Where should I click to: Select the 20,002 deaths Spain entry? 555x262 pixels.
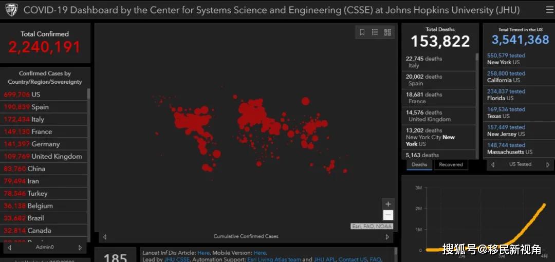coord(438,80)
